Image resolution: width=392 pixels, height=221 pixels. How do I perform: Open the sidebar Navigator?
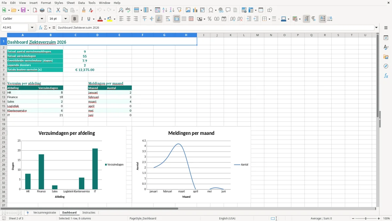tap(386, 66)
